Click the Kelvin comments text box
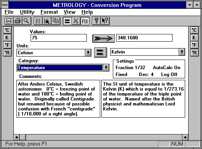This screenshot has width=202, height=149. (x=143, y=99)
